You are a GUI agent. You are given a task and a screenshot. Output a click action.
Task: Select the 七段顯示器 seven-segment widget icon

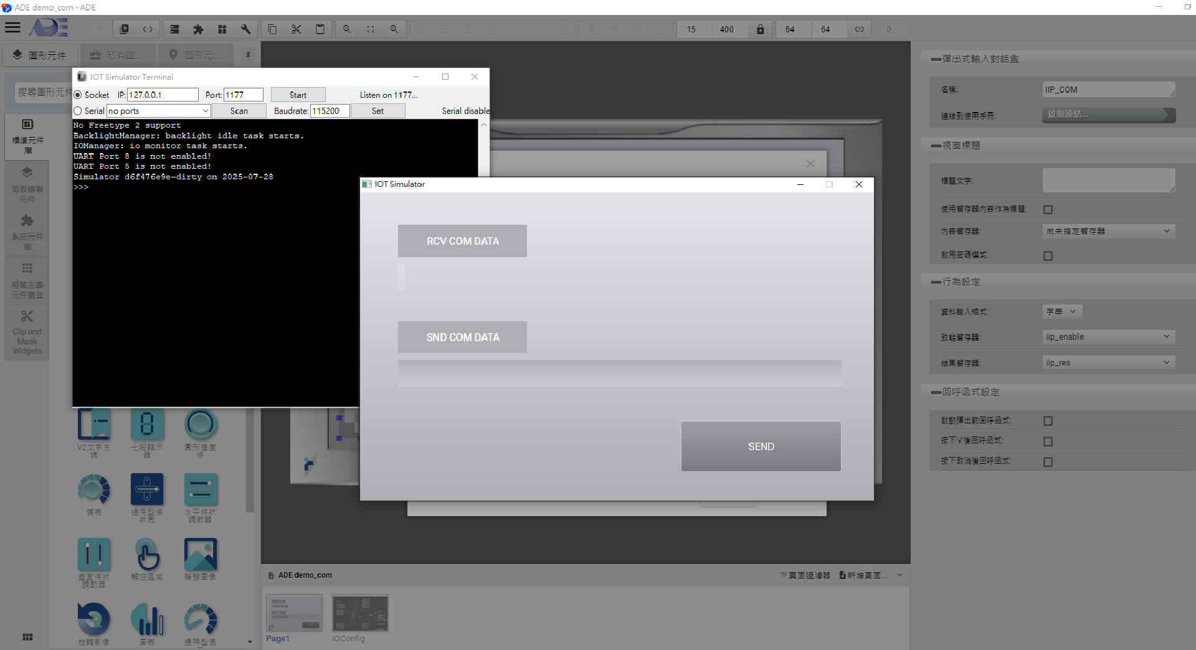tap(147, 425)
